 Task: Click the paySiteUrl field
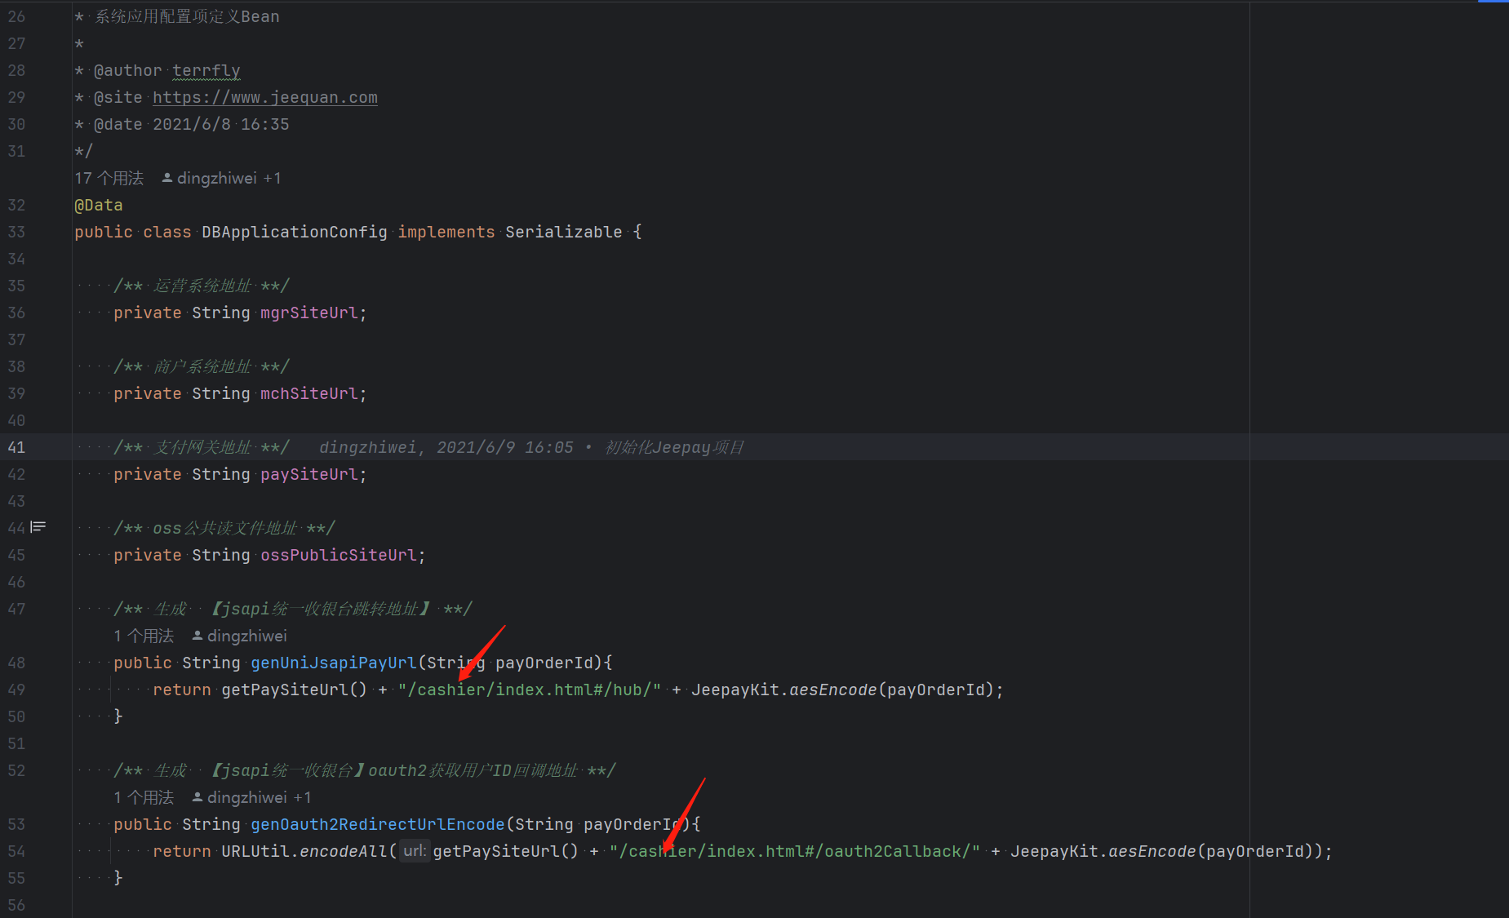(x=308, y=474)
